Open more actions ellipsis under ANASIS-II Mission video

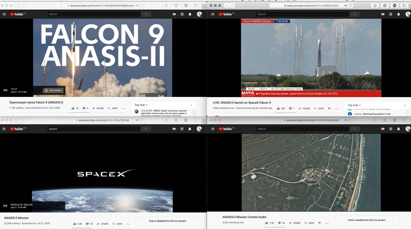tap(128, 224)
